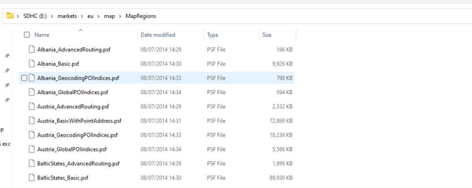
Task: Select the Albania_AdvancedRouting.psf file name
Action: pos(74,49)
